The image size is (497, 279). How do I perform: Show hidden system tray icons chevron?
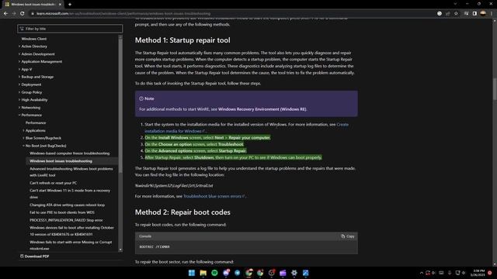pyautogui.click(x=422, y=273)
